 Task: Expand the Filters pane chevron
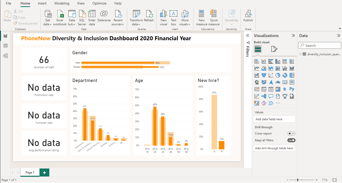click(248, 35)
